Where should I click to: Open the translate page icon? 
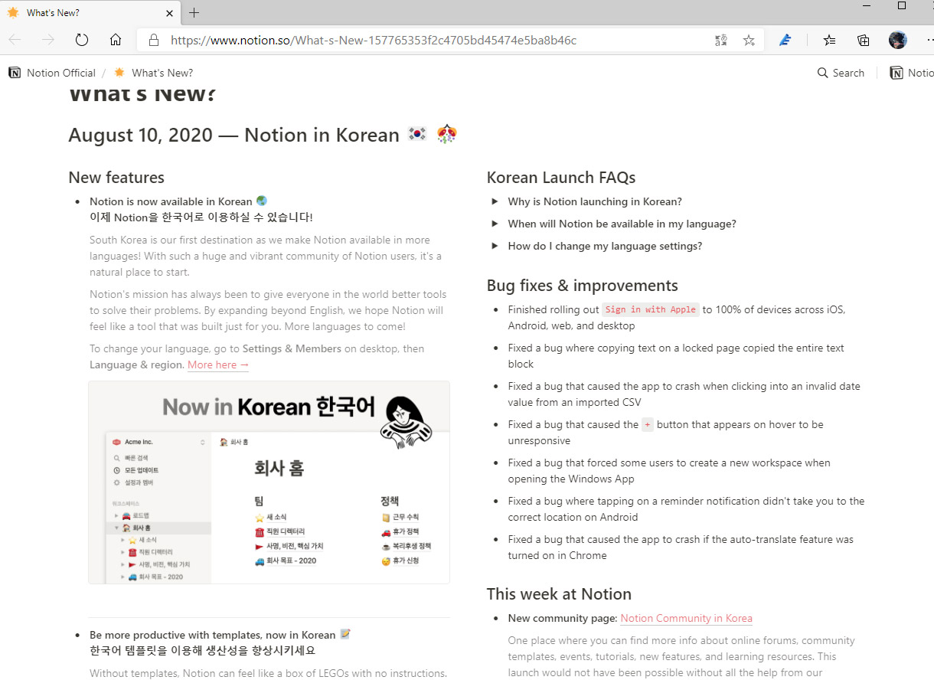(x=720, y=40)
